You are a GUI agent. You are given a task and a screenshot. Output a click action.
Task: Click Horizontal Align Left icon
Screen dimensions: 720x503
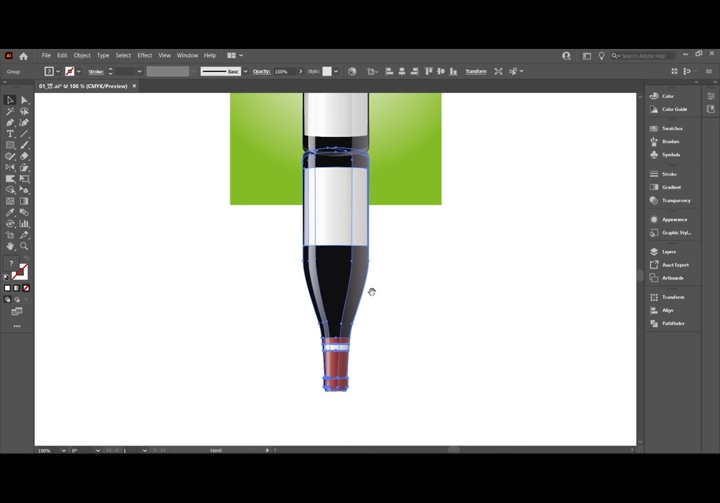[x=389, y=71]
